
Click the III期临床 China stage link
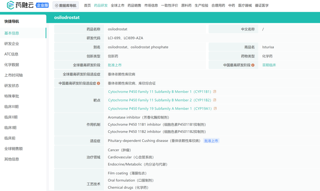pos(269,65)
